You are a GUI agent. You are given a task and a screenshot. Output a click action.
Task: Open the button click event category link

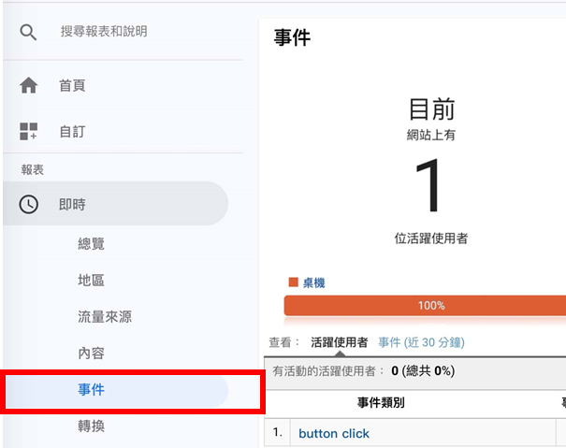point(334,433)
